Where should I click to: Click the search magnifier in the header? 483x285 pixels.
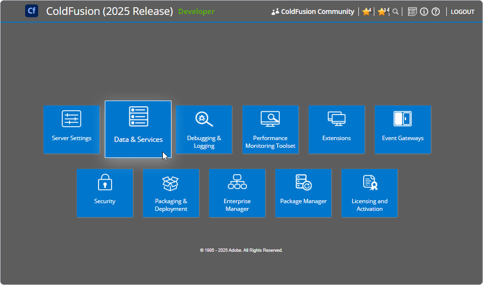(x=396, y=11)
